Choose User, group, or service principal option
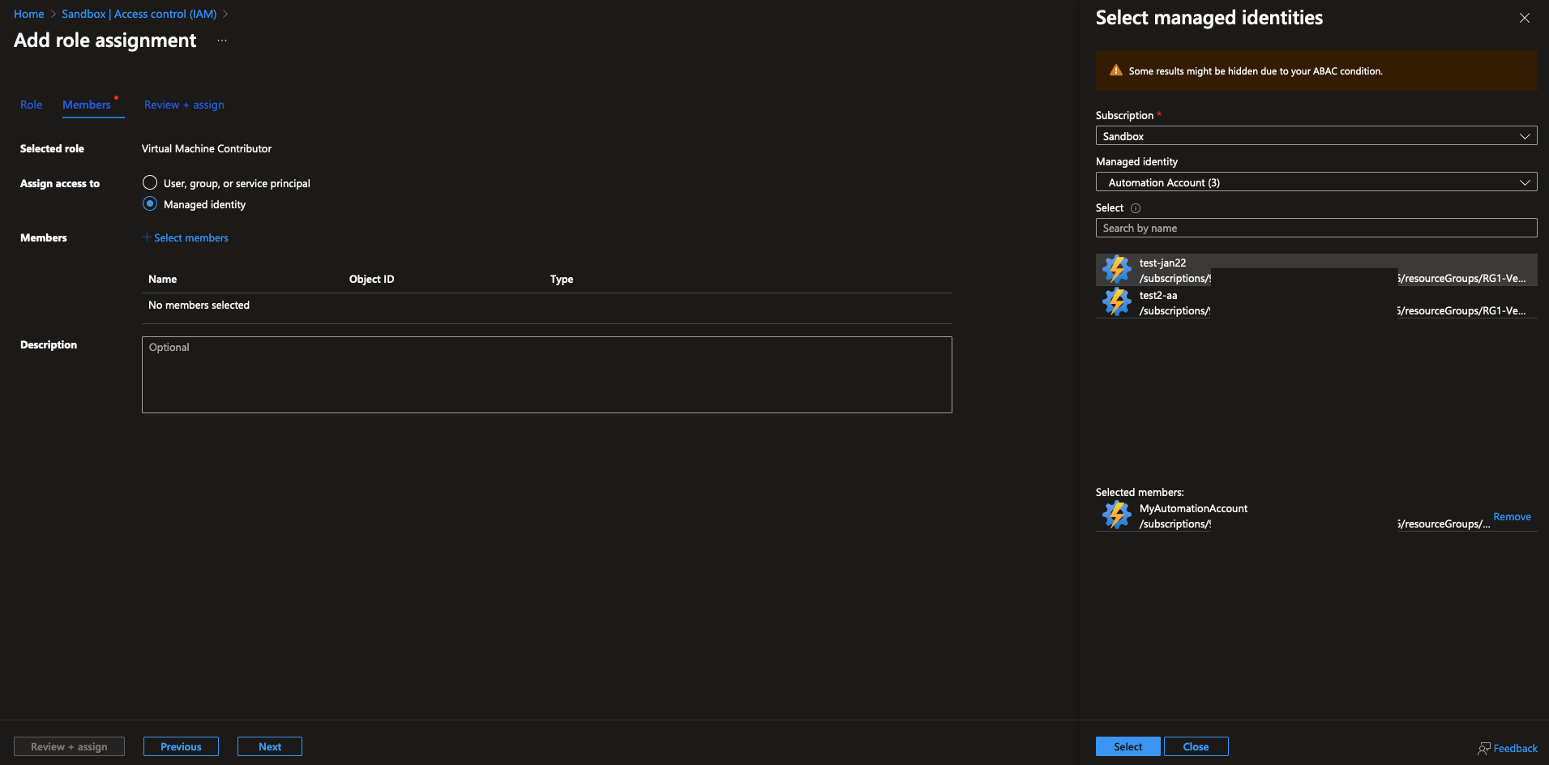This screenshot has height=765, width=1549. point(150,182)
